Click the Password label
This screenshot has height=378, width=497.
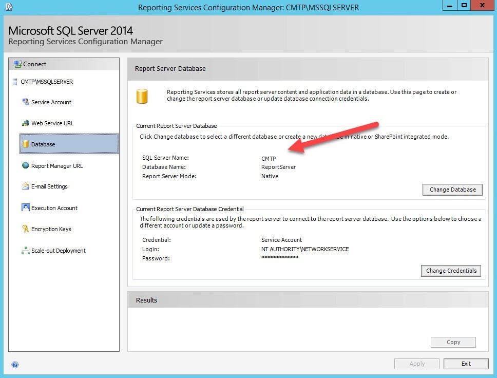(x=156, y=258)
